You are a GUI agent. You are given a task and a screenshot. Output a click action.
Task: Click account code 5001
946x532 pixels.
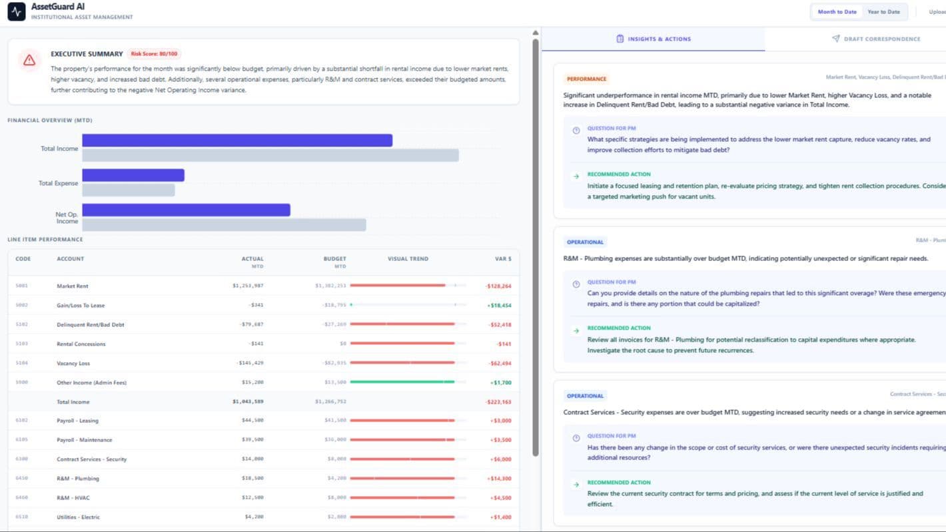click(x=22, y=286)
